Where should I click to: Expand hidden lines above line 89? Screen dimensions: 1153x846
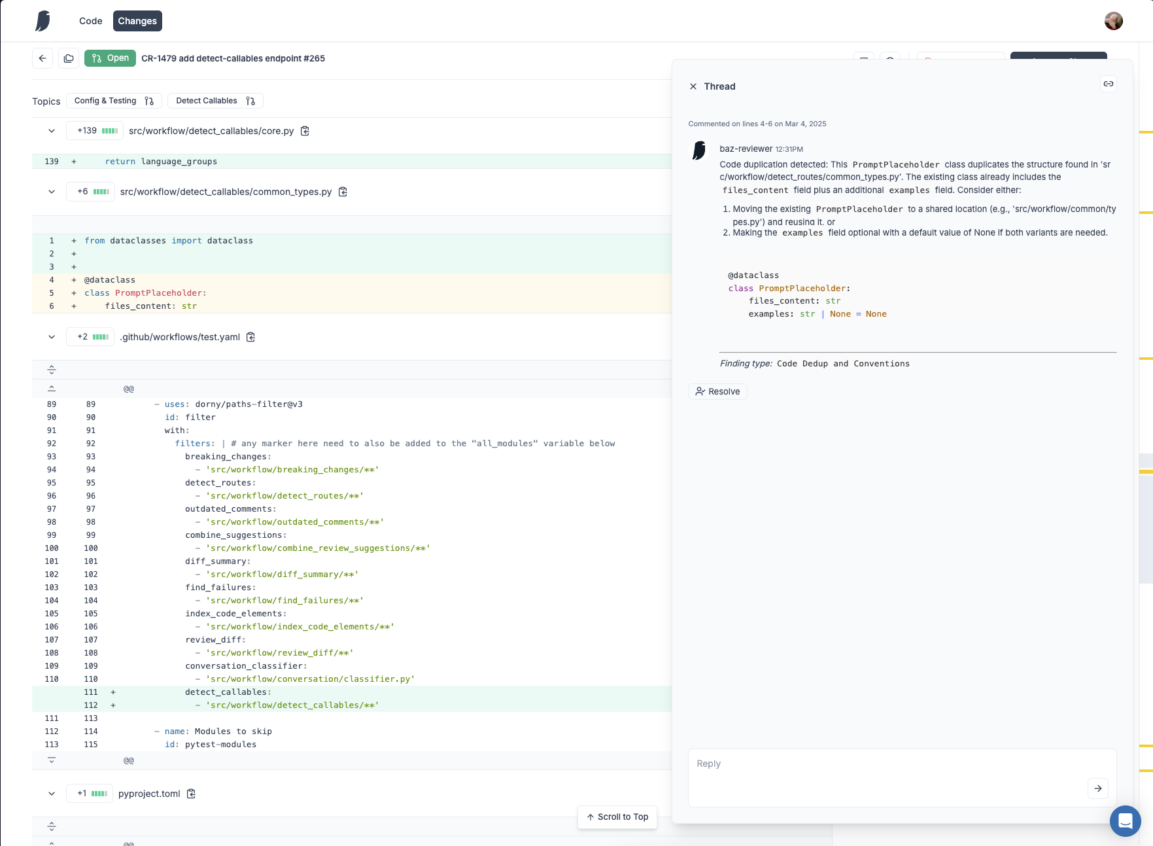[x=52, y=389]
